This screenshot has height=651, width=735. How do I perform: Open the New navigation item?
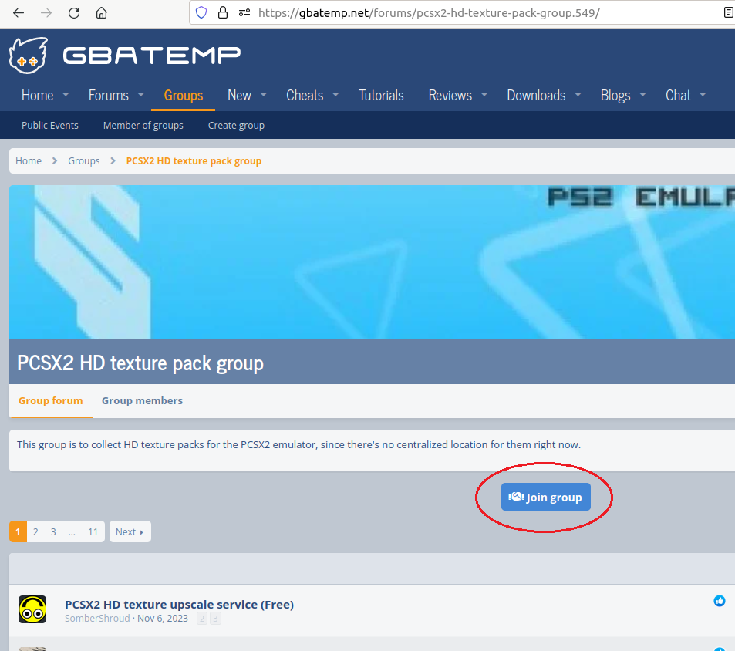pos(239,95)
